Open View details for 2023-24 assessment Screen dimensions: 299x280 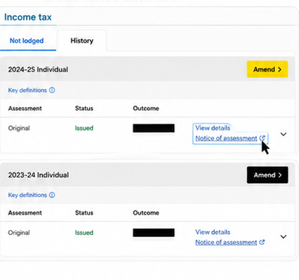pos(213,232)
